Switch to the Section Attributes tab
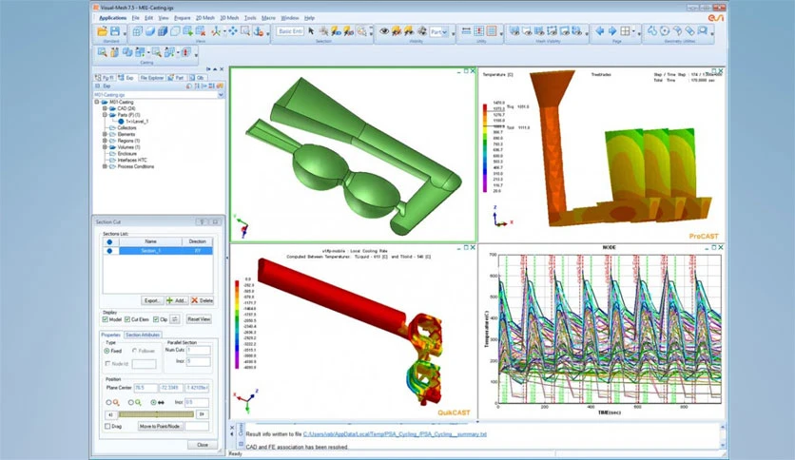795x460 pixels. click(x=143, y=335)
